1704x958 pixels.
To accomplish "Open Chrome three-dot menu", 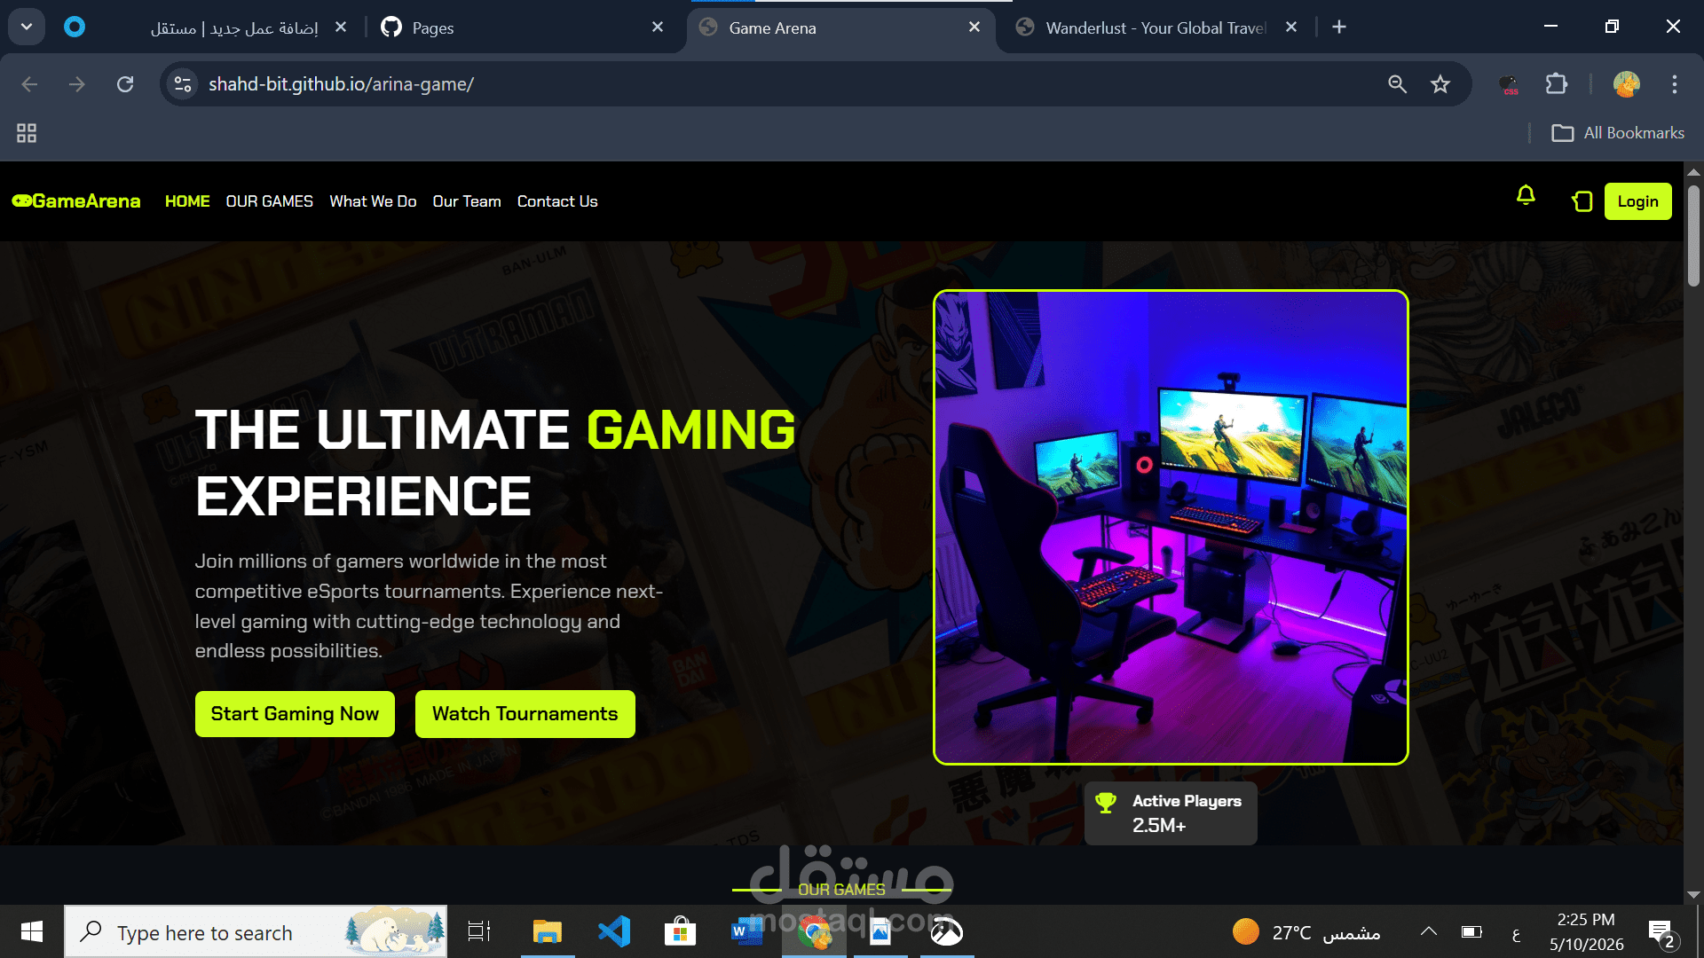I will click(1674, 84).
